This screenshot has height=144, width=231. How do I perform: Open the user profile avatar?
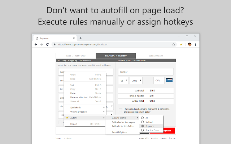click(x=189, y=45)
